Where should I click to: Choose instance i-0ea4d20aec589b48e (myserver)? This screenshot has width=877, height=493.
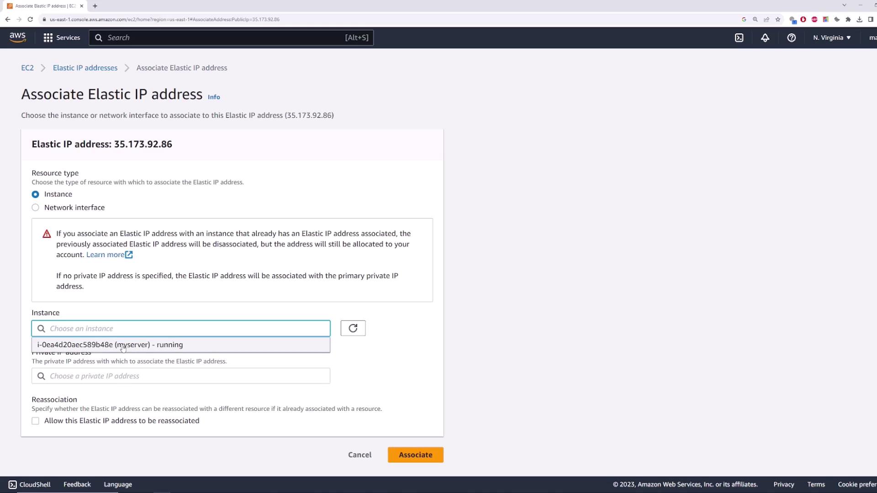(x=110, y=345)
